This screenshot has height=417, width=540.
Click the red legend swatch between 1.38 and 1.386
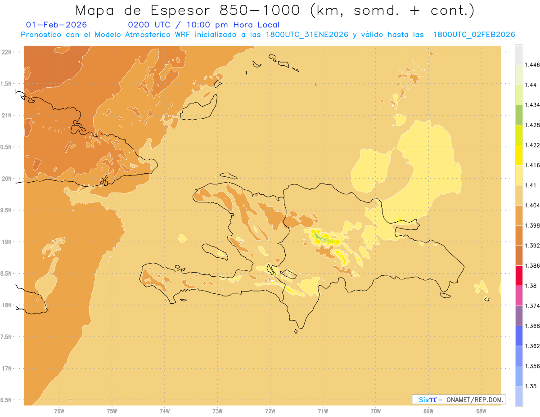[x=519, y=275]
